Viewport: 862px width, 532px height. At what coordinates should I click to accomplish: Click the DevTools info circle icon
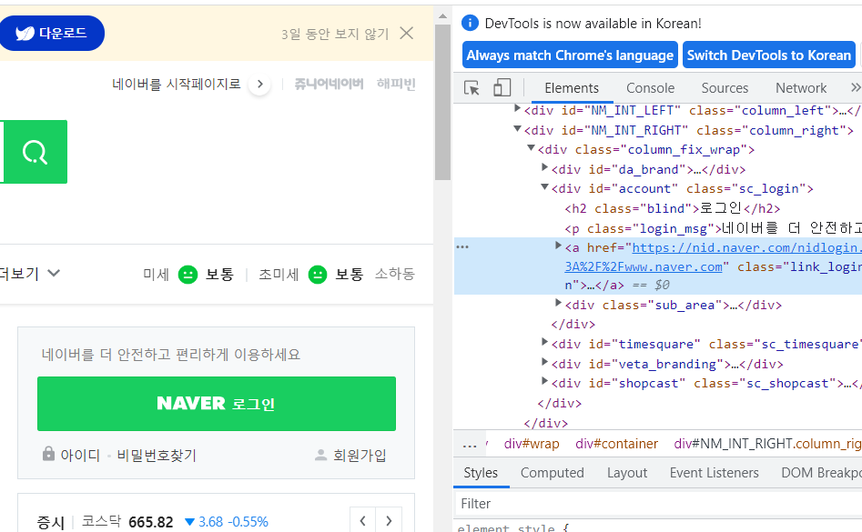click(470, 23)
